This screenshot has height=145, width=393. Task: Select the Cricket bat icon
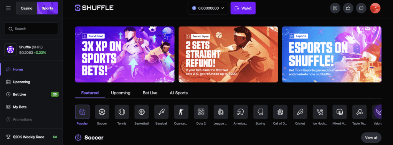300,112
